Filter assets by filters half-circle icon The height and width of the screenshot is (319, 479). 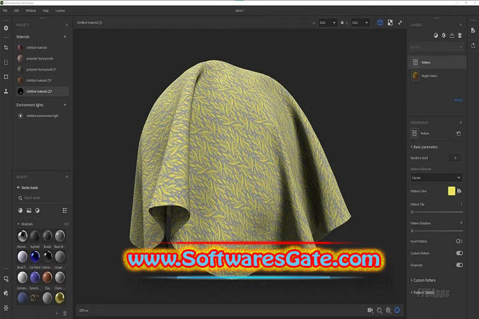(x=37, y=210)
